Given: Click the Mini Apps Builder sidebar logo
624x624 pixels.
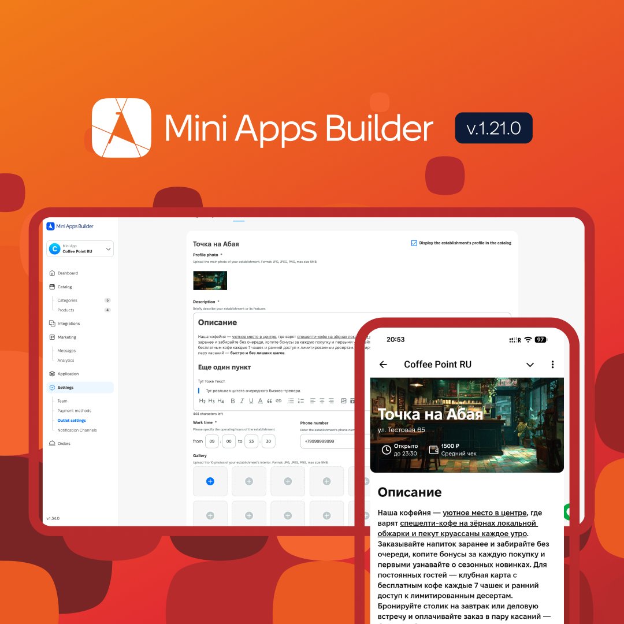Looking at the screenshot, I should pos(70,226).
